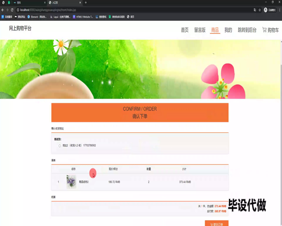Open the Chrome three-dot menu

click(280, 10)
